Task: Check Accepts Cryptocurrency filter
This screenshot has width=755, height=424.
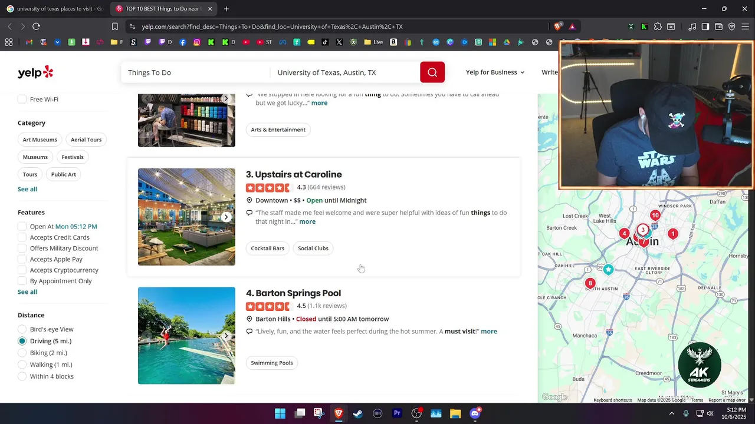Action: 22,270
